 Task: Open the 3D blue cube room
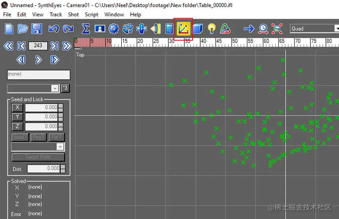point(197,29)
